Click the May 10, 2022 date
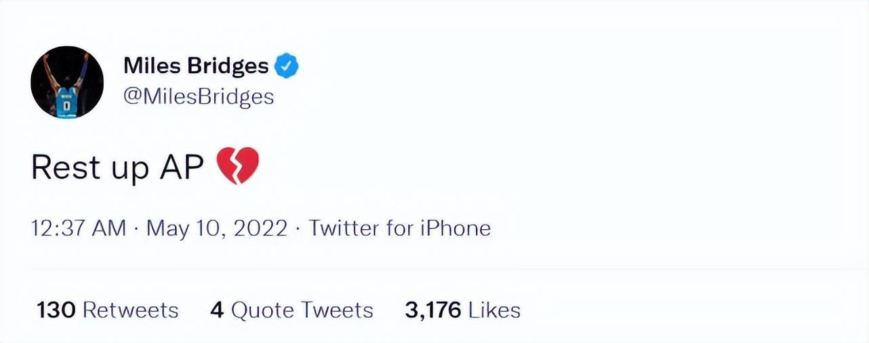The image size is (869, 343). [217, 228]
